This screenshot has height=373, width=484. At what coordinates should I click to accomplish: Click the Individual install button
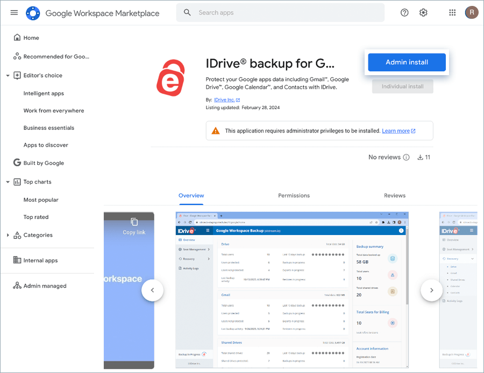(402, 86)
